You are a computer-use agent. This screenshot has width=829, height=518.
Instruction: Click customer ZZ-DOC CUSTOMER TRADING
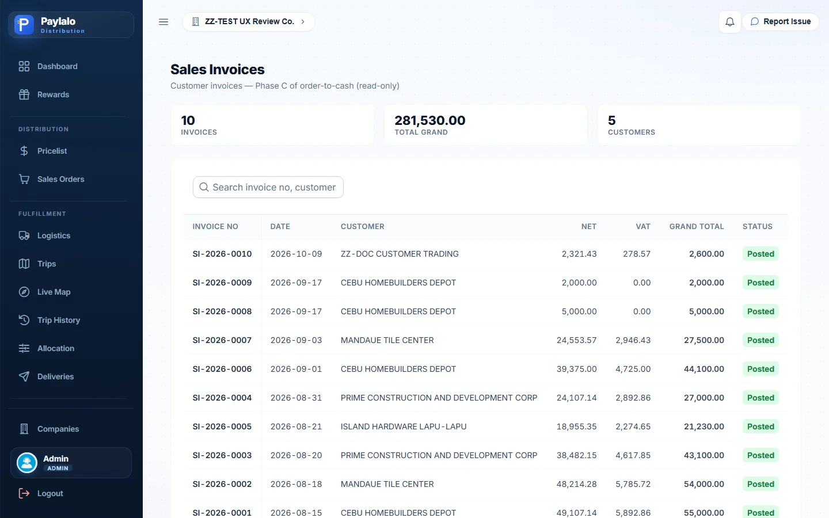pyautogui.click(x=400, y=254)
